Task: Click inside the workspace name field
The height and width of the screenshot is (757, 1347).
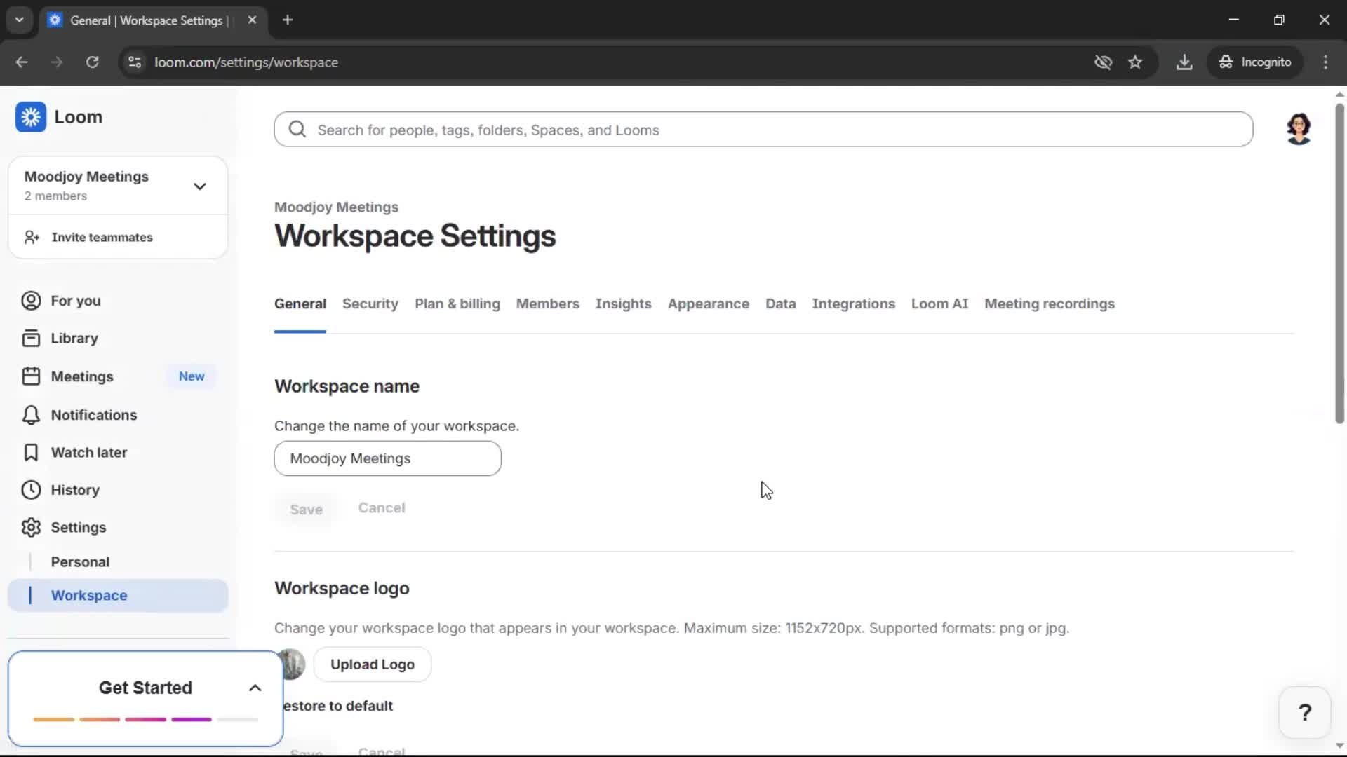Action: [387, 458]
